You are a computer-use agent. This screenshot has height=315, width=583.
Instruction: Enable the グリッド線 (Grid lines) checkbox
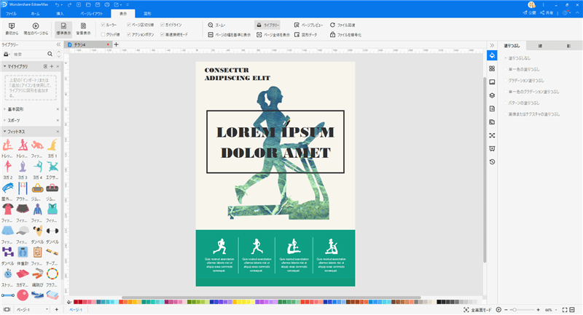click(103, 34)
